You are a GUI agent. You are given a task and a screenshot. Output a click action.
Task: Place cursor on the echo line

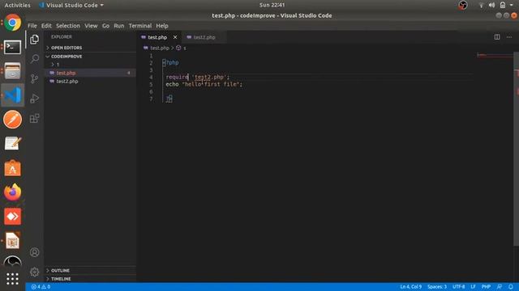point(204,84)
